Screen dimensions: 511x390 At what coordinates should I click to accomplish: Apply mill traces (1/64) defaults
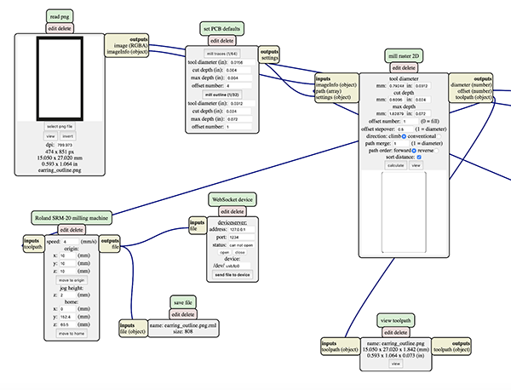point(222,54)
